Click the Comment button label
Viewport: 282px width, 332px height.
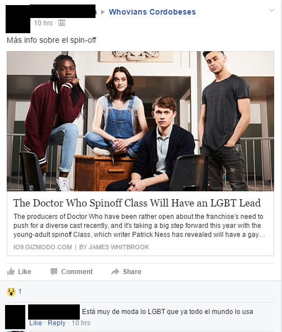click(x=77, y=271)
